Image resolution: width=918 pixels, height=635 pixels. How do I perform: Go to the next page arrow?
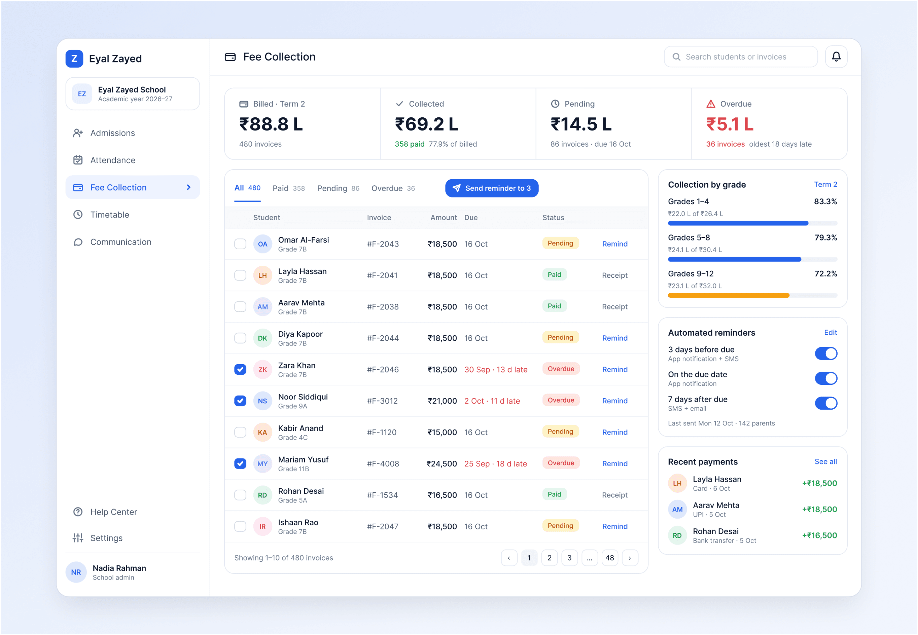point(629,558)
